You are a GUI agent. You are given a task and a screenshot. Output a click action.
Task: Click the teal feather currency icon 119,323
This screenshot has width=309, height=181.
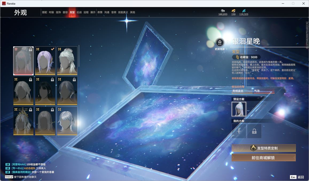(x=244, y=11)
